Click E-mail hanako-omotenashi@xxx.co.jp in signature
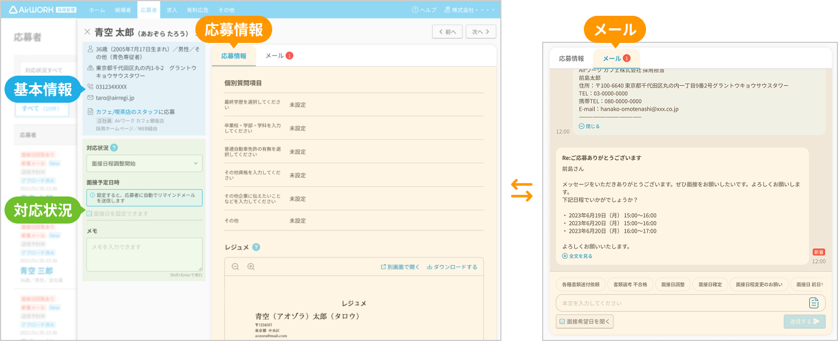The width and height of the screenshot is (838, 341). pyautogui.click(x=628, y=109)
